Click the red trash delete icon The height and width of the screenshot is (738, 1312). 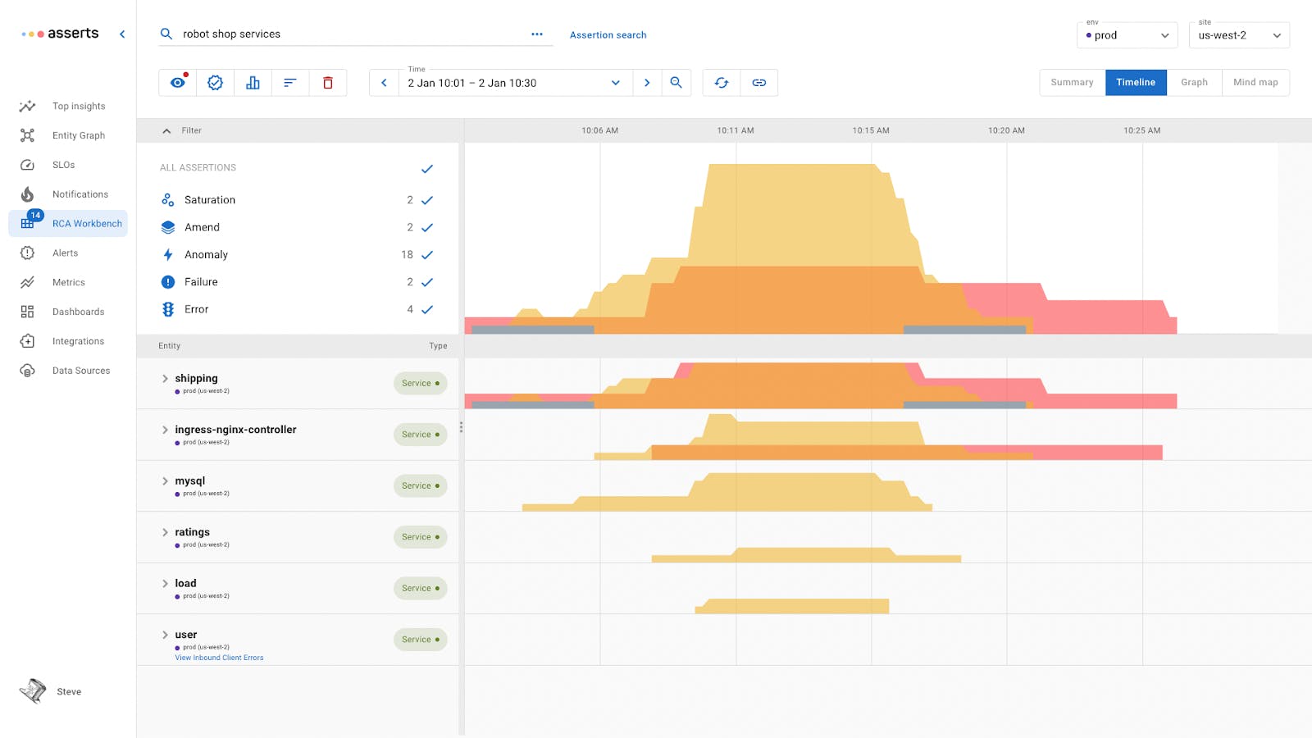tap(328, 83)
